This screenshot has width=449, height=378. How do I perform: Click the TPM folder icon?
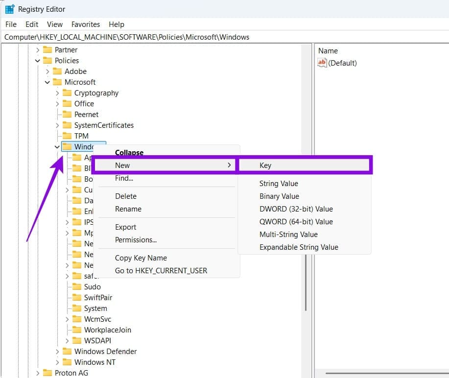tap(67, 136)
